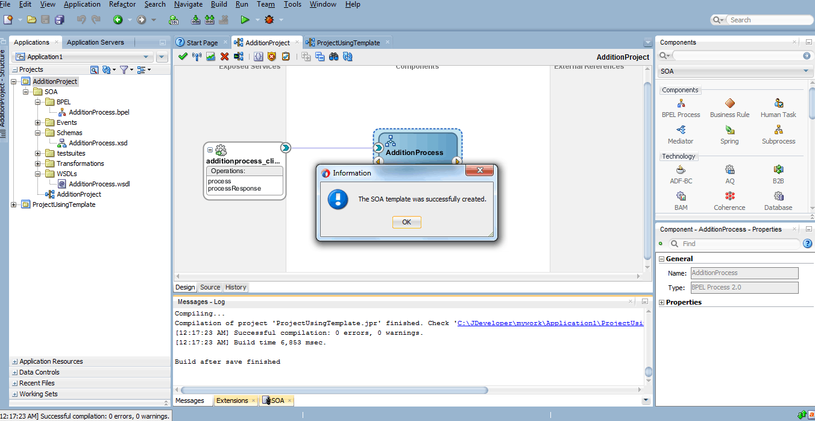Open the Build menu
The width and height of the screenshot is (815, 421).
pos(219,4)
